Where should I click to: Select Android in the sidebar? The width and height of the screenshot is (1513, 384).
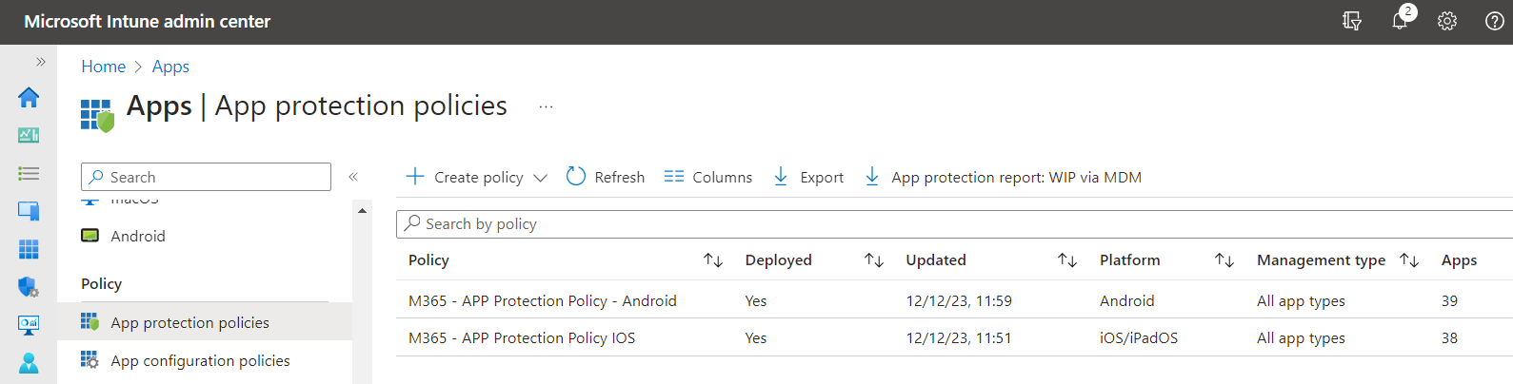(138, 236)
